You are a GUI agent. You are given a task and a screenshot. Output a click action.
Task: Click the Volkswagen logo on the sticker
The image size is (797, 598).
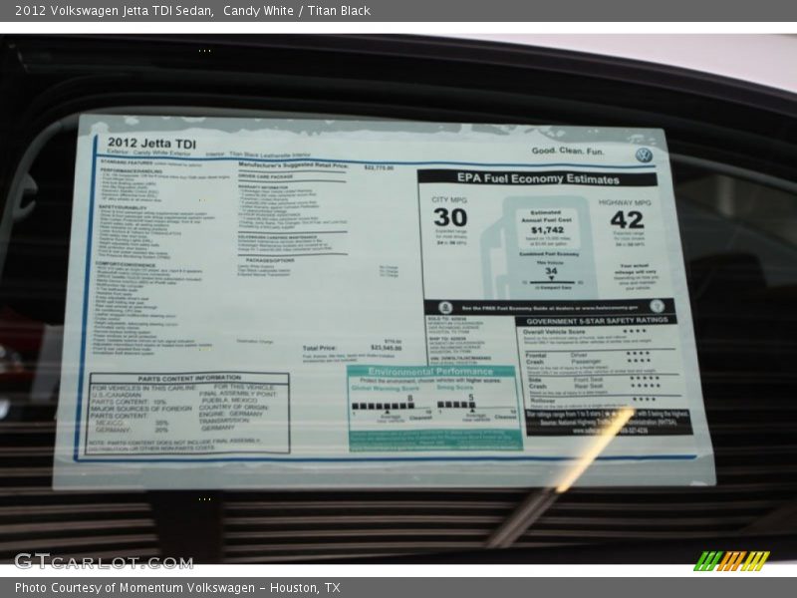644,155
